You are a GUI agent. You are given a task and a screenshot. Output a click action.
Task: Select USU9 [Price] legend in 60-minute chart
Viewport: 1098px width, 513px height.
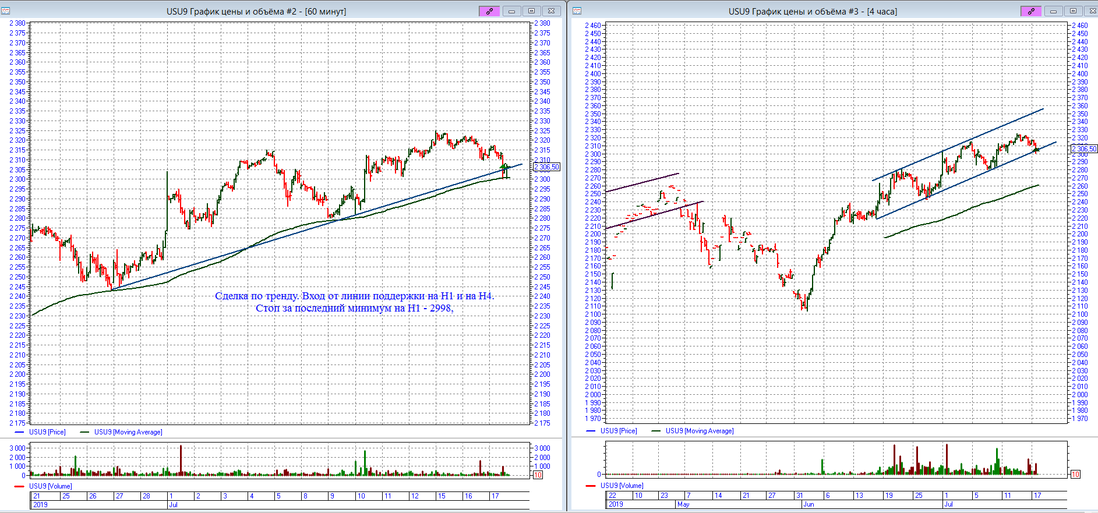[x=47, y=432]
